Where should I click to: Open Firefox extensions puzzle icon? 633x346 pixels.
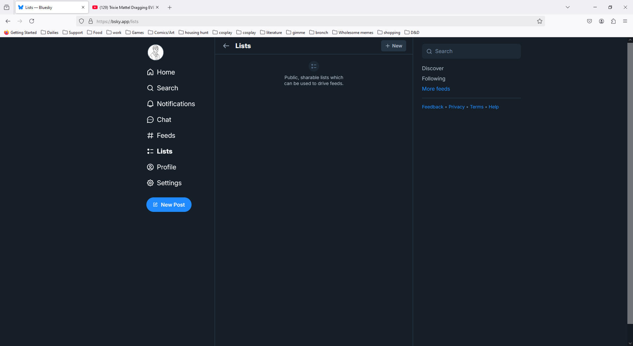613,21
